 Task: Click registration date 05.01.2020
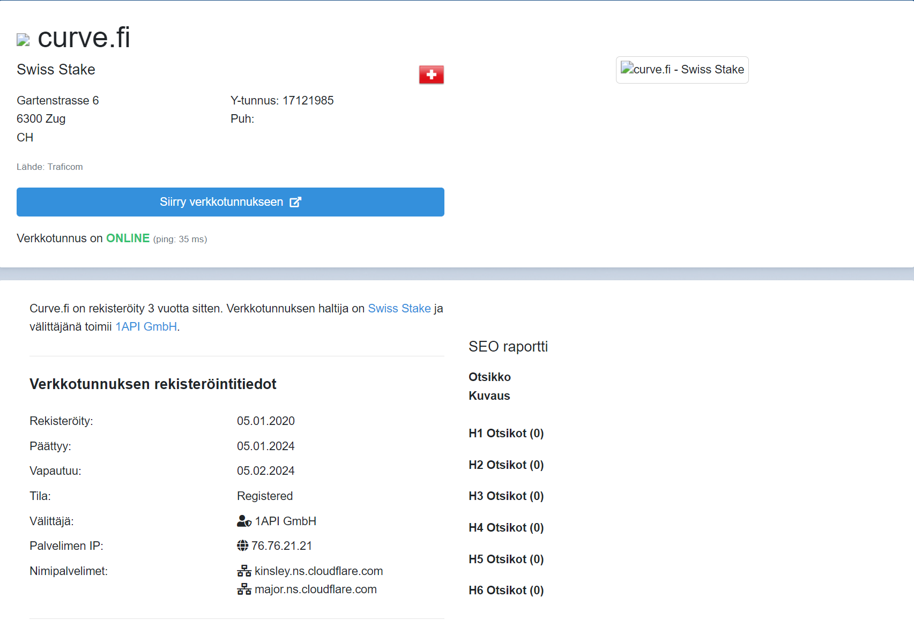(266, 421)
